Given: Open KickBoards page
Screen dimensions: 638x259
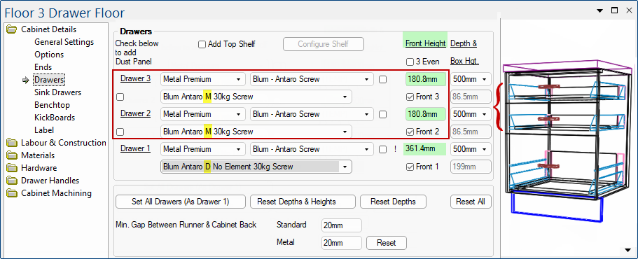Looking at the screenshot, I should (55, 118).
